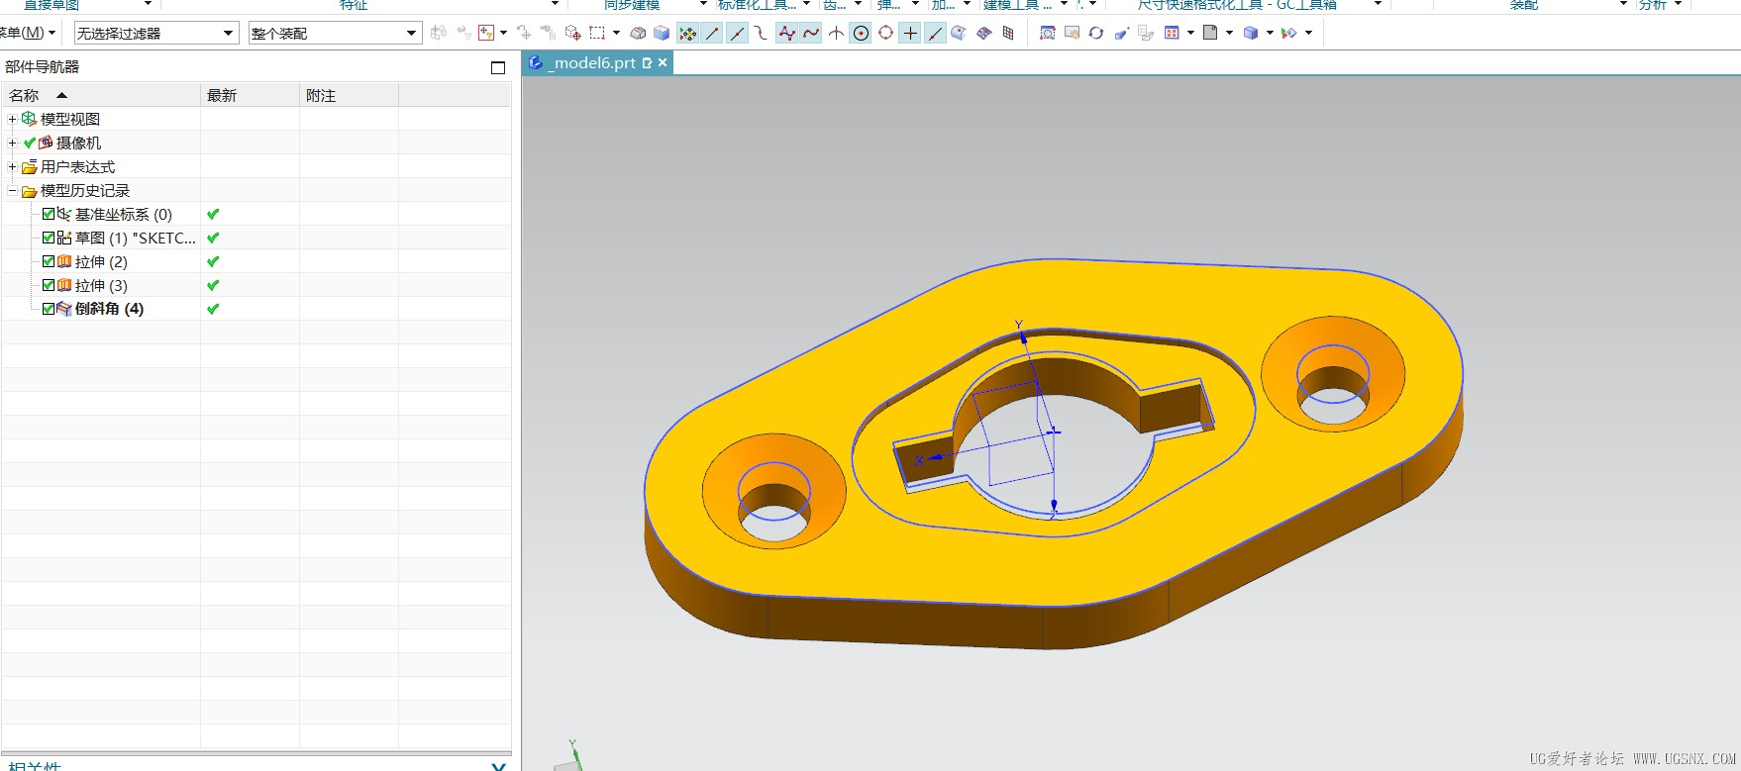Toggle the enable snap points icon
This screenshot has width=1741, height=771.
pyautogui.click(x=687, y=33)
